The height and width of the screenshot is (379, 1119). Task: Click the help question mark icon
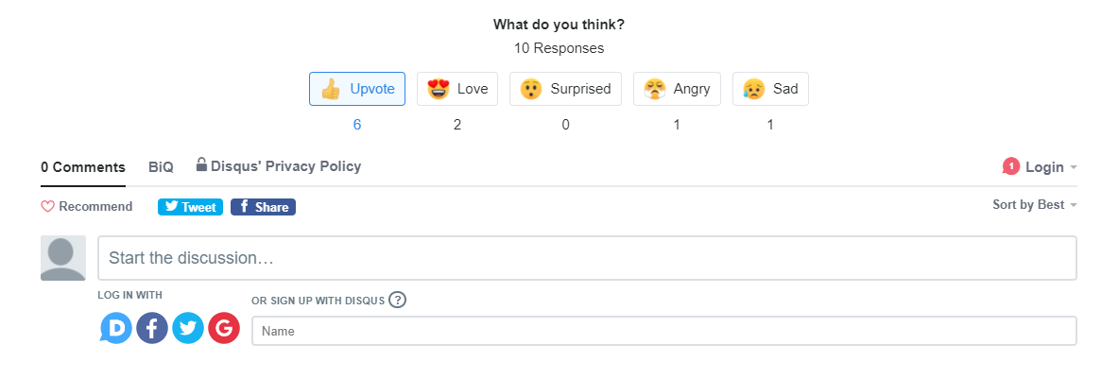coord(398,300)
